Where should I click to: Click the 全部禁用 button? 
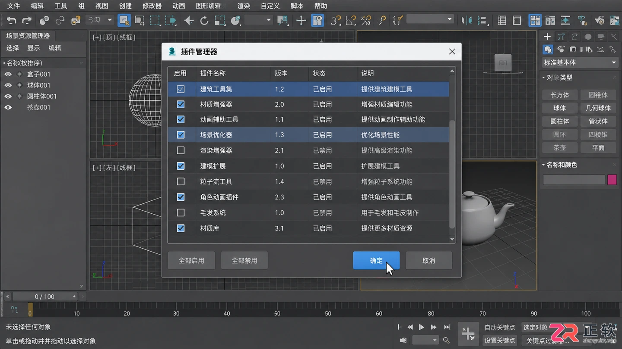(x=244, y=260)
